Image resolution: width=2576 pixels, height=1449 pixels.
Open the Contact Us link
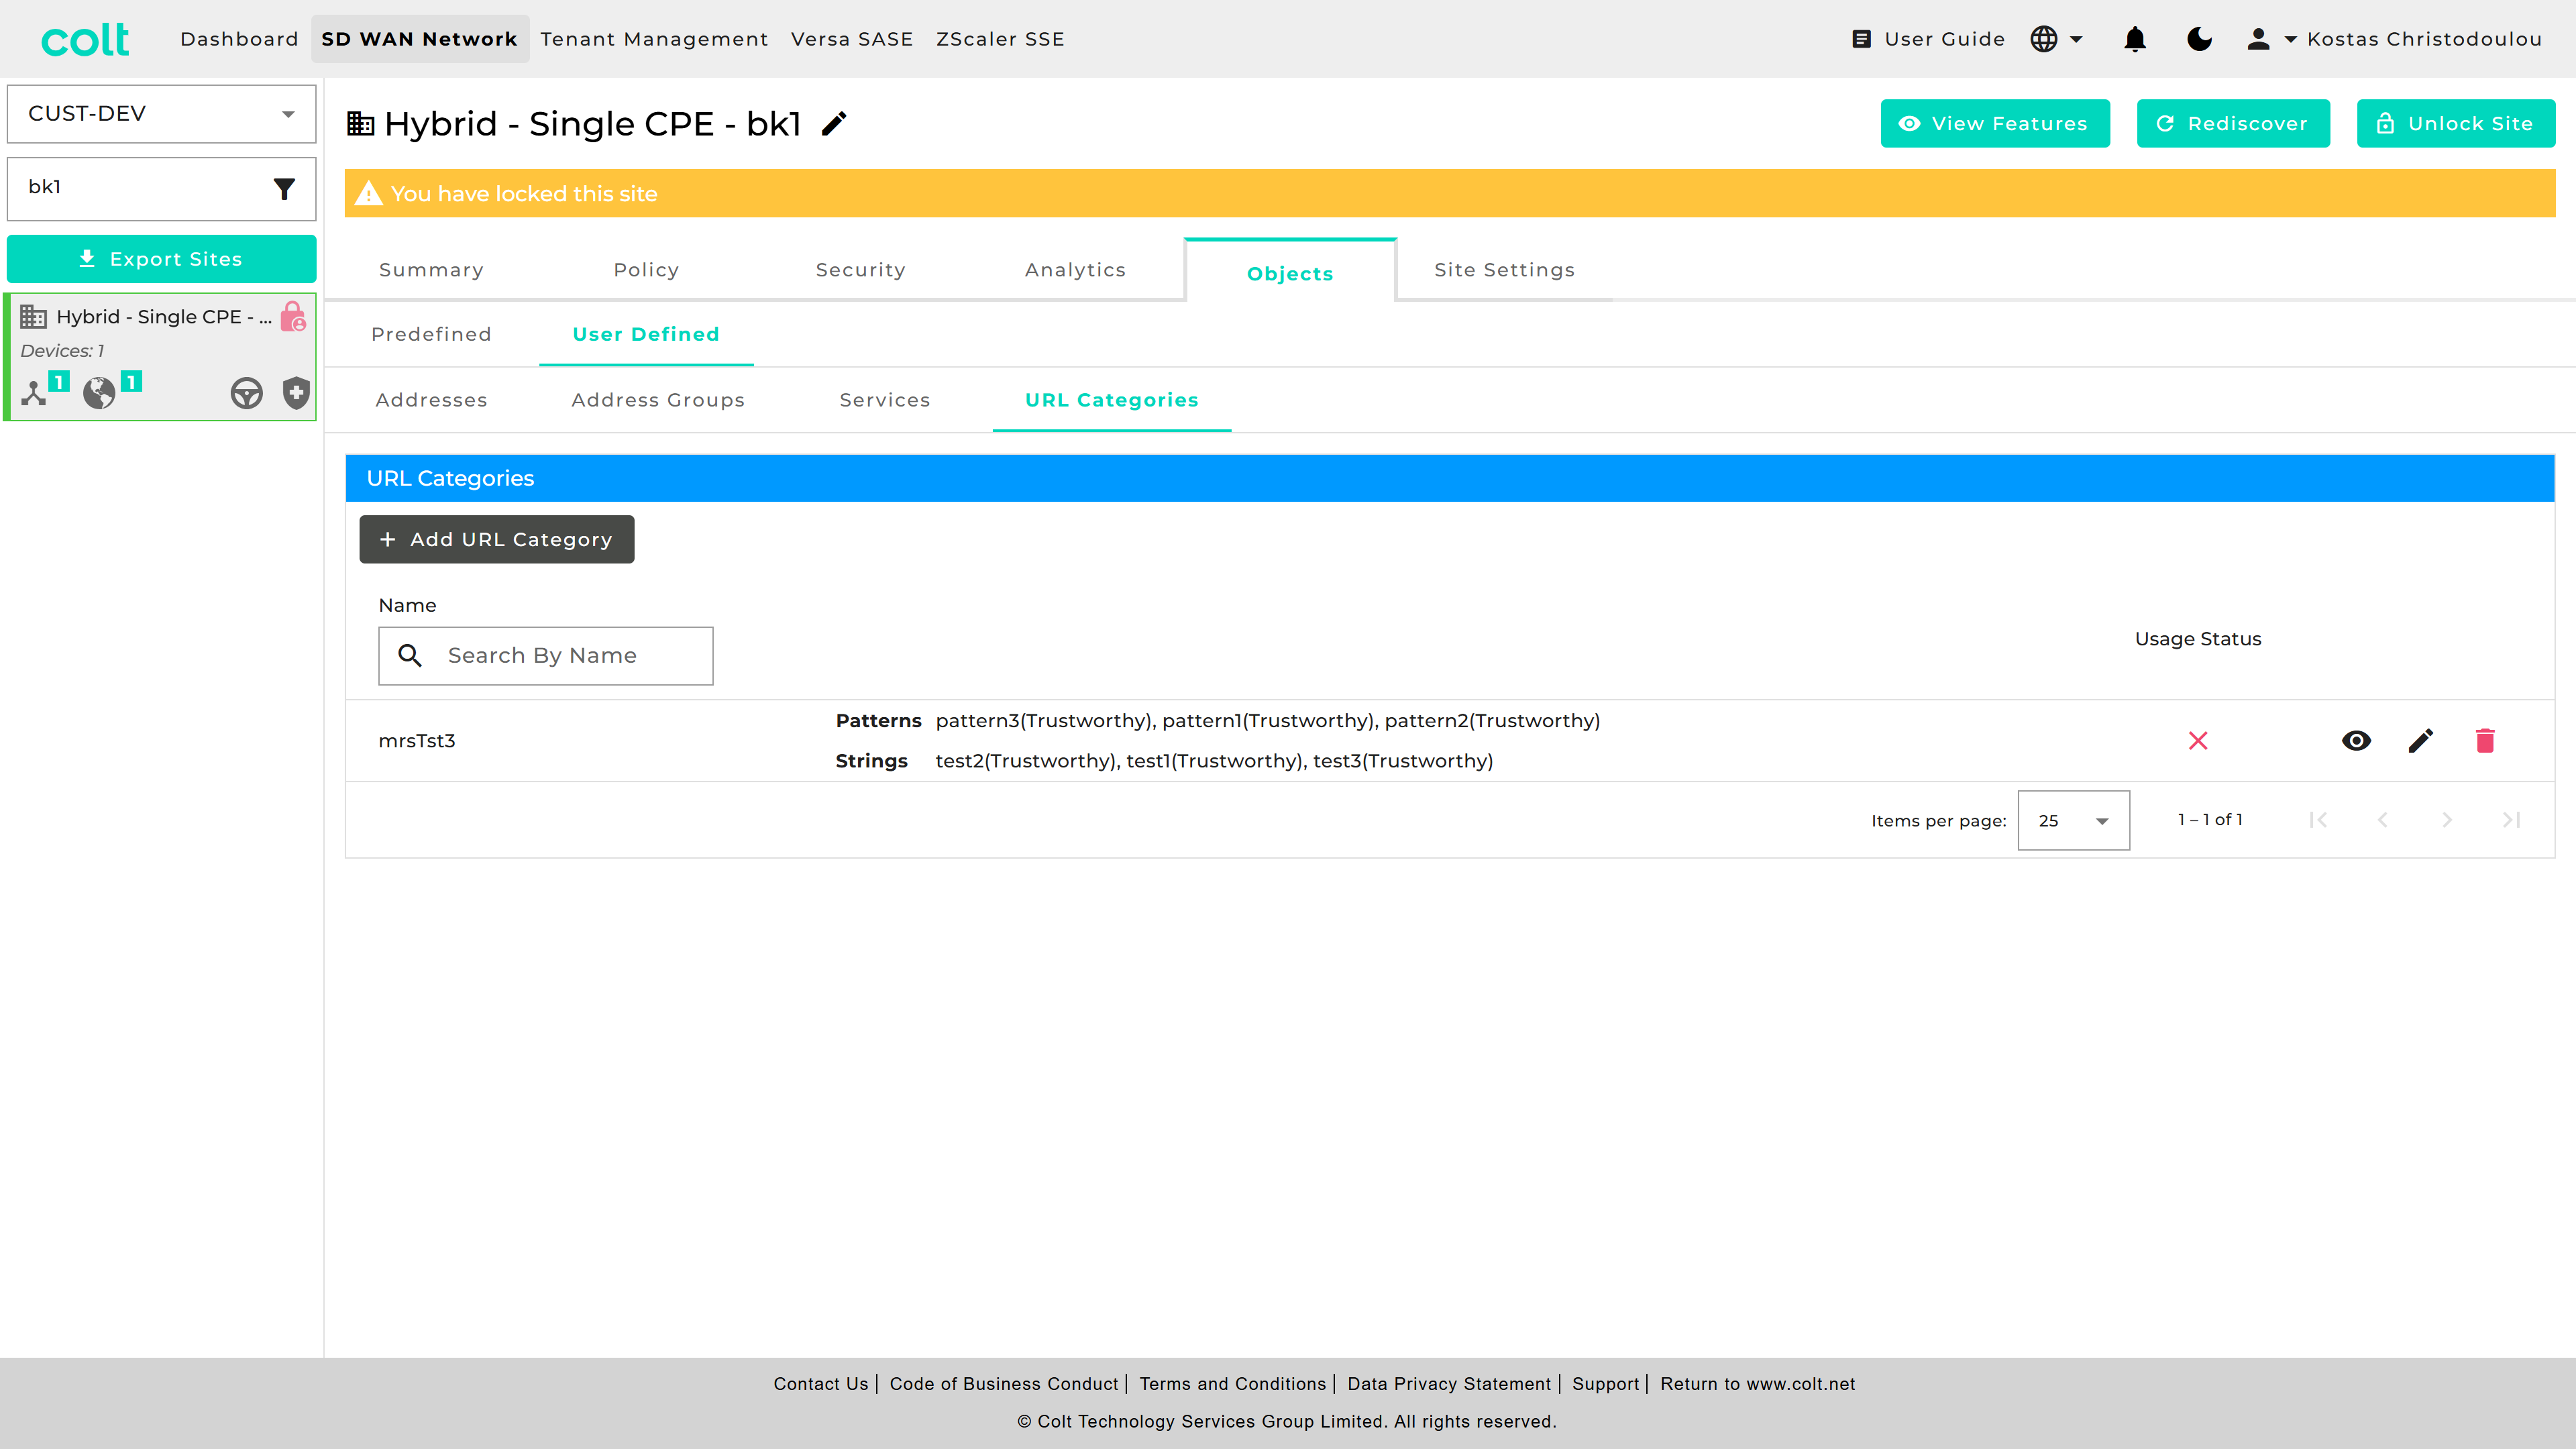point(820,1384)
